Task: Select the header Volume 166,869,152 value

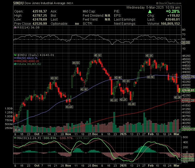Action: (x=170, y=24)
